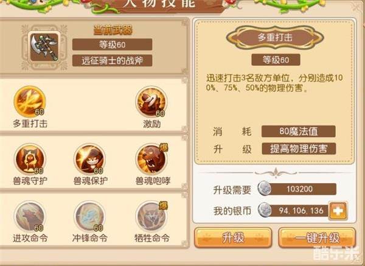Select the 进攻命令 skill icon
Viewport: 365px width, 266px height.
pos(30,216)
